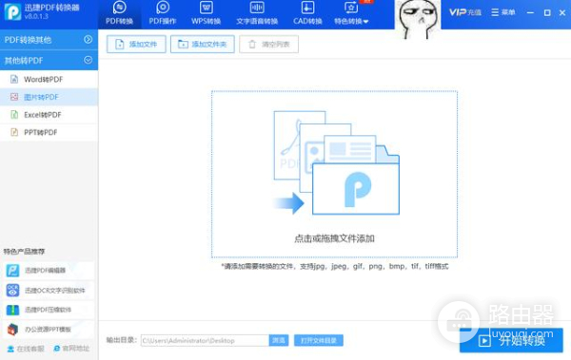Collapse the 其他转PDF section
Image resolution: width=571 pixels, height=360 pixels.
[x=49, y=61]
